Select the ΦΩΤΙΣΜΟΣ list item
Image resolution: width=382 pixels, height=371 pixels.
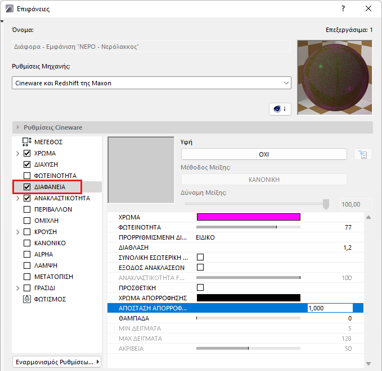click(x=50, y=299)
